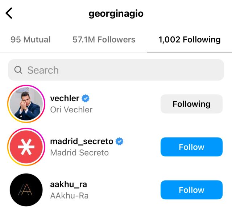Click the georginagio profile title

pyautogui.click(x=116, y=13)
